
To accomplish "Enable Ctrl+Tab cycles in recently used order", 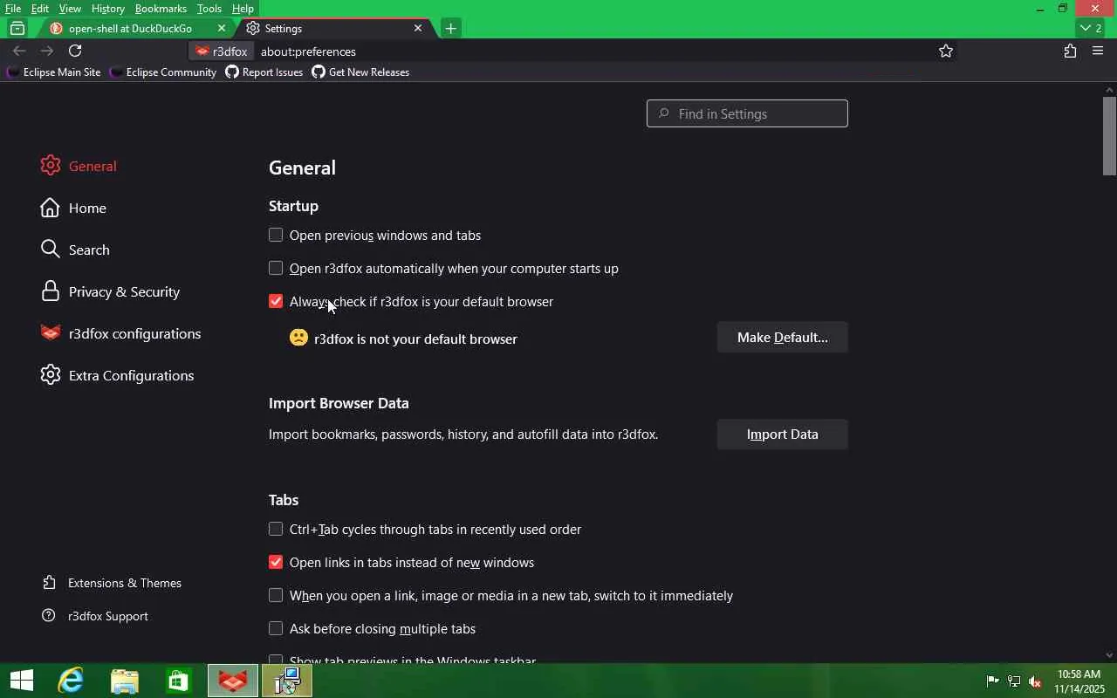I will click(x=276, y=529).
